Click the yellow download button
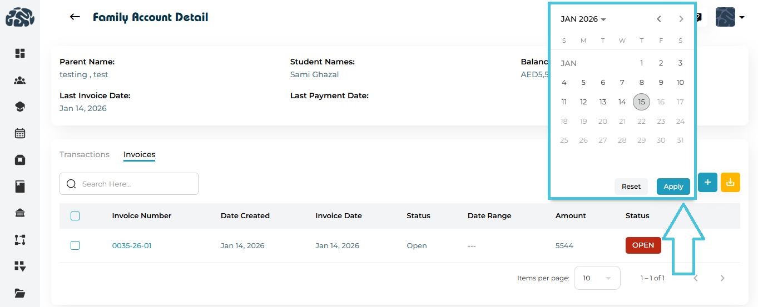 [730, 183]
